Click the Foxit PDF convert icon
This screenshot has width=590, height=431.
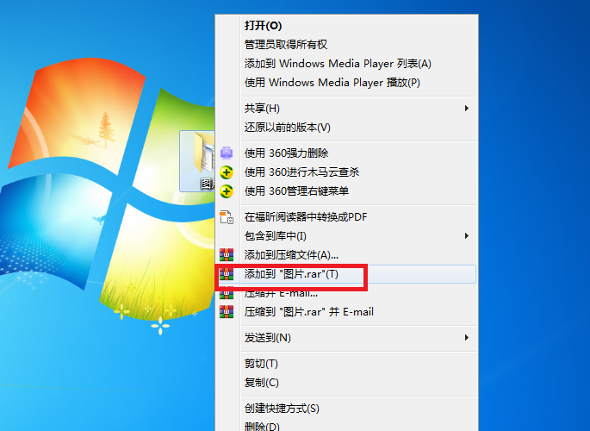pos(227,217)
